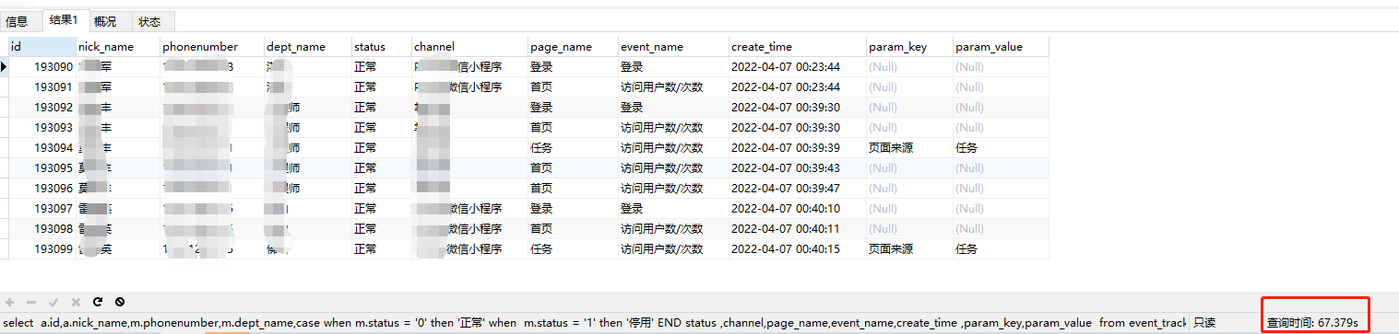The height and width of the screenshot is (334, 1399).
Task: Click the status column header
Action: tap(382, 46)
